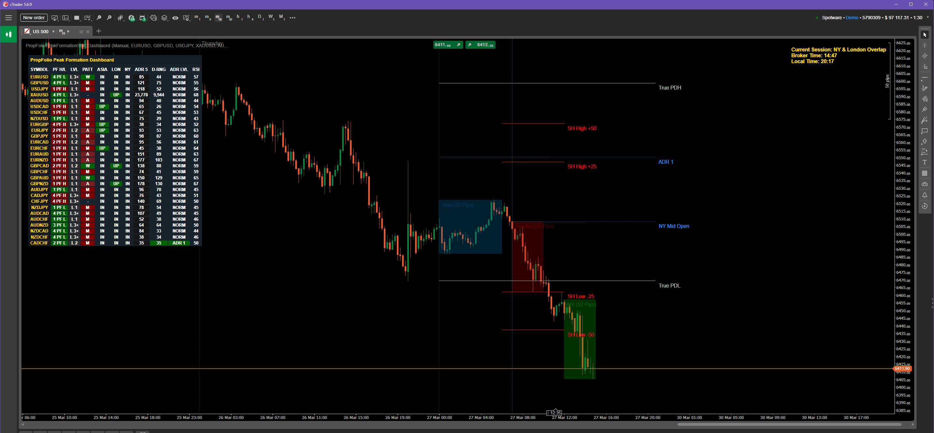Open the candlestick chart type selector
The width and height of the screenshot is (934, 433).
[x=120, y=18]
